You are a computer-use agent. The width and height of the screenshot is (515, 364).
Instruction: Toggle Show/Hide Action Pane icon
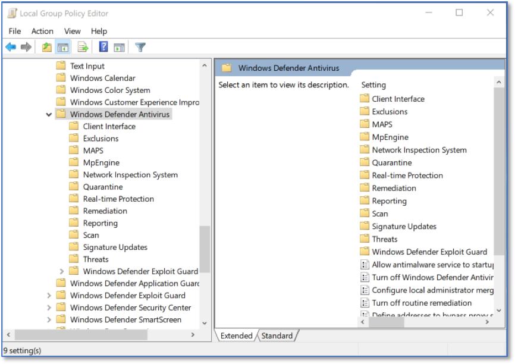(119, 48)
